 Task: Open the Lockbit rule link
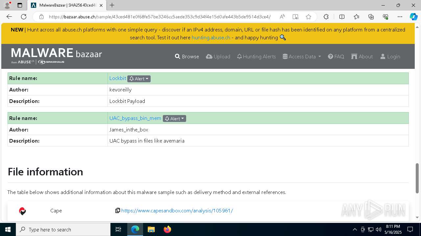tap(118, 78)
